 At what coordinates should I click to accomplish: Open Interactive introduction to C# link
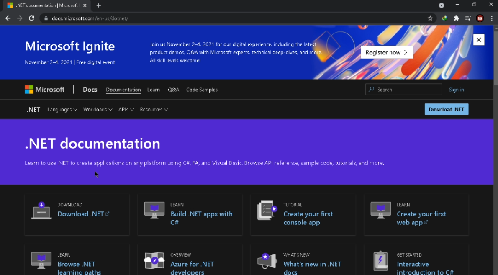click(x=425, y=268)
